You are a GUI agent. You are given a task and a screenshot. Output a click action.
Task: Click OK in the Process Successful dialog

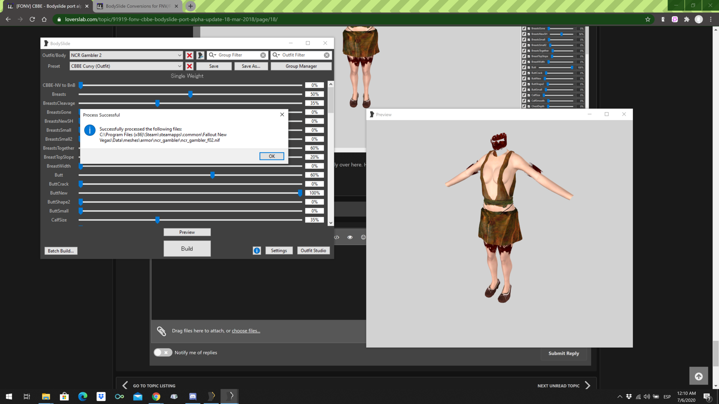click(272, 156)
